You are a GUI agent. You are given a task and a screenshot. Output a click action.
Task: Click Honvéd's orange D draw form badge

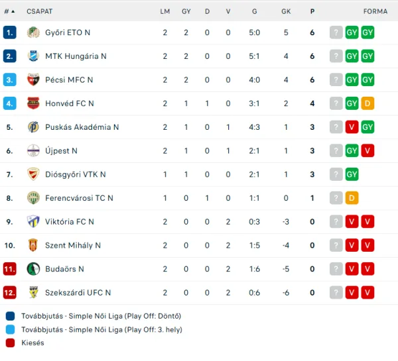coord(367,103)
